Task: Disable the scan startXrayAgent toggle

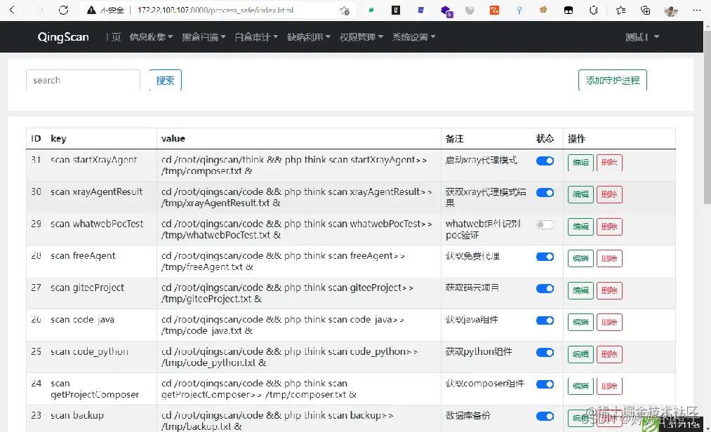Action: (545, 160)
